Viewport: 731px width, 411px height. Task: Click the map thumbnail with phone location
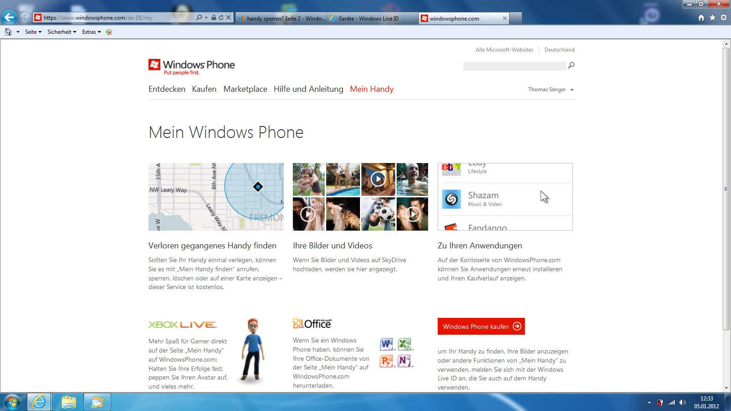[216, 197]
